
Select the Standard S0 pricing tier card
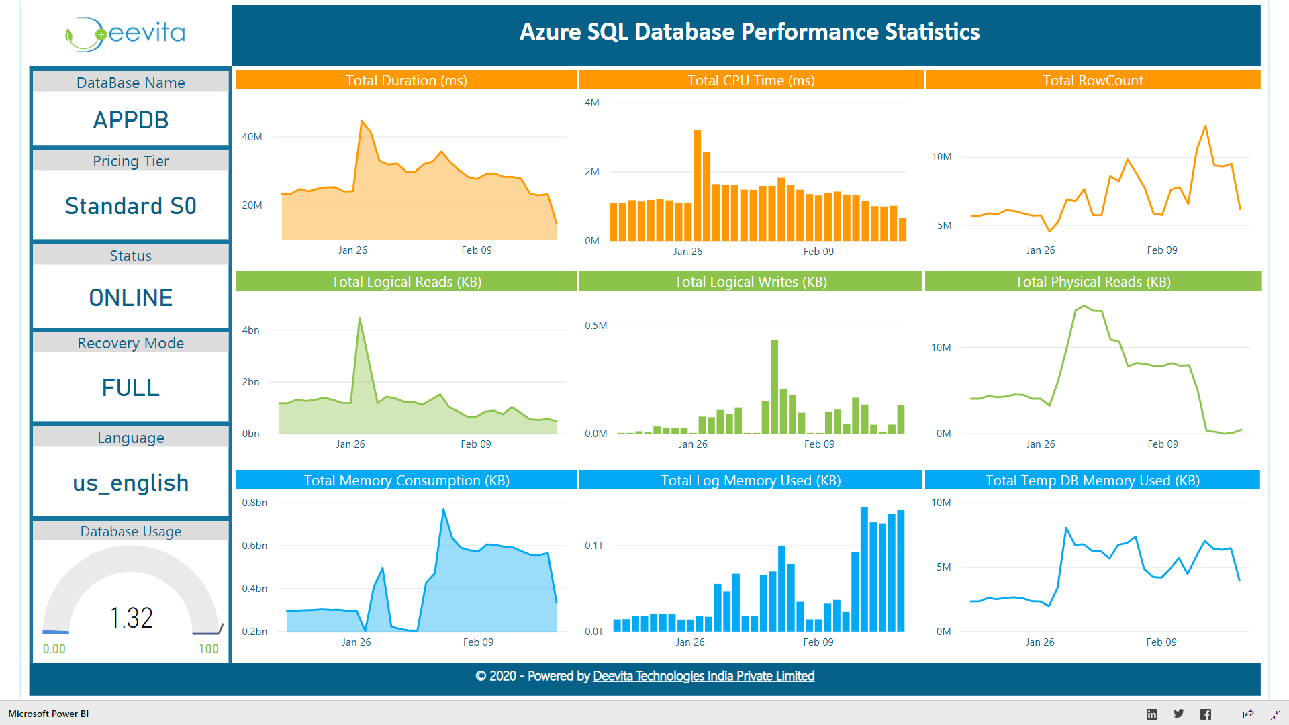tap(131, 205)
